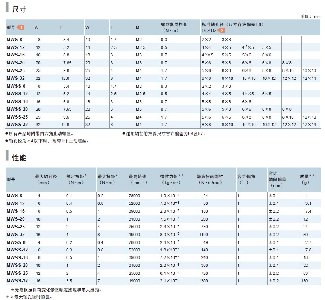Click axial deviation ±0.1 in the MWSS-20 row
Screen dimensions: 325x300
point(274,265)
